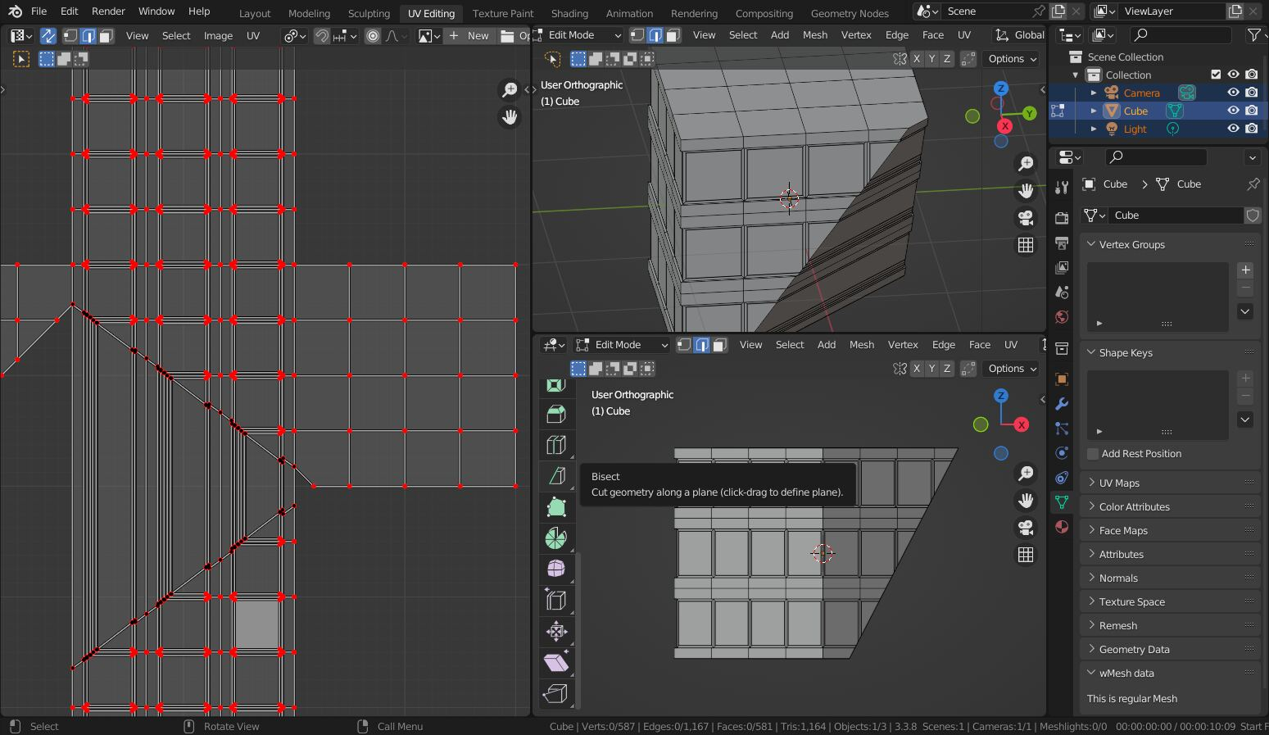Click the pin icon in Properties header

[1253, 184]
